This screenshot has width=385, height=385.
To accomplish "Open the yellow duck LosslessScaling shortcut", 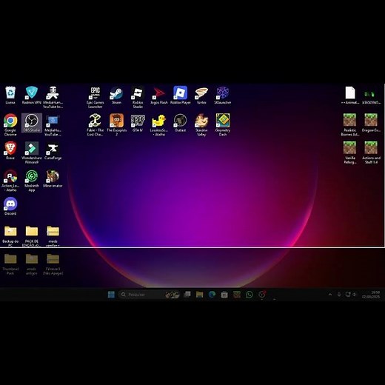I will tap(159, 124).
